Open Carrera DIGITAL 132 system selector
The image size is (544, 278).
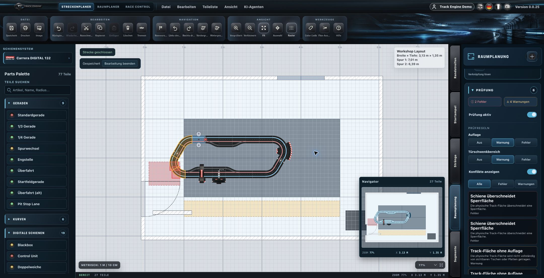click(x=38, y=58)
